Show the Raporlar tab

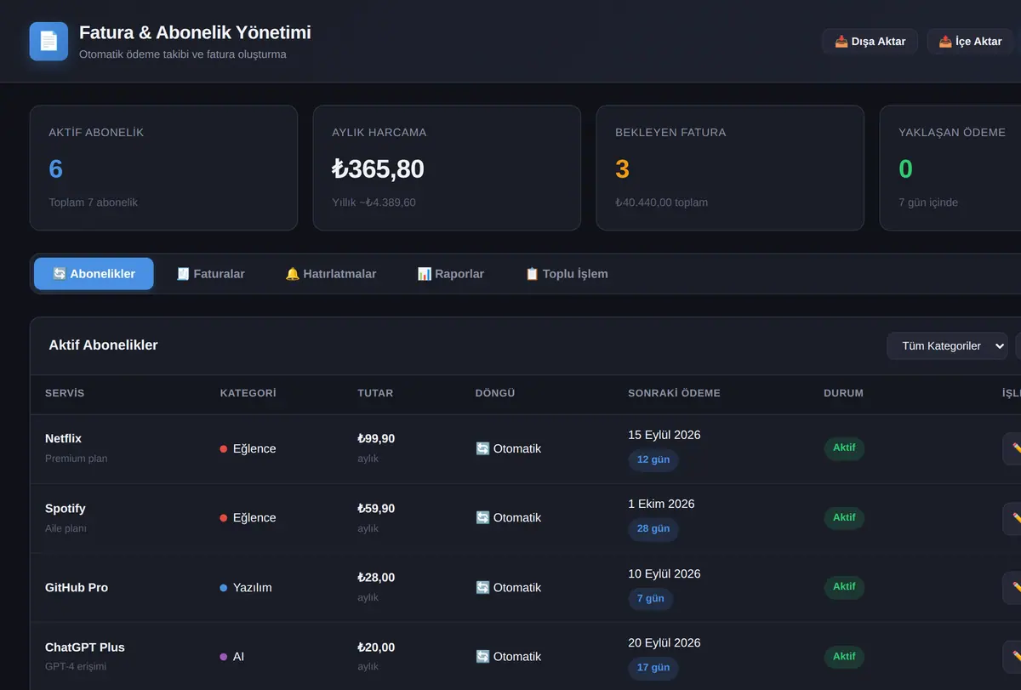click(451, 274)
